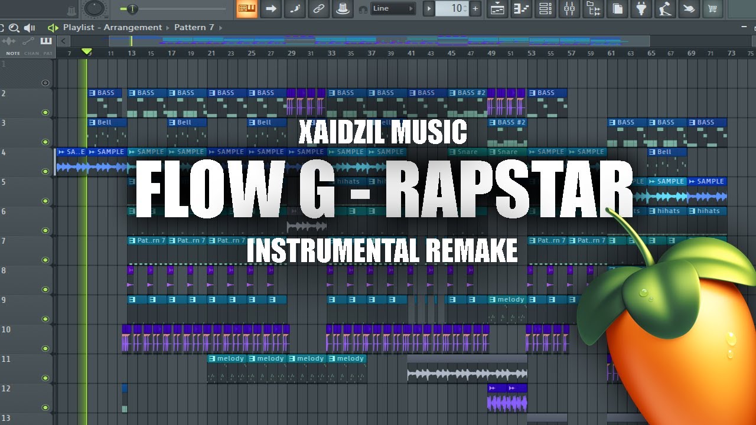Open the Playlist view icon
The image size is (756, 425).
point(497,8)
